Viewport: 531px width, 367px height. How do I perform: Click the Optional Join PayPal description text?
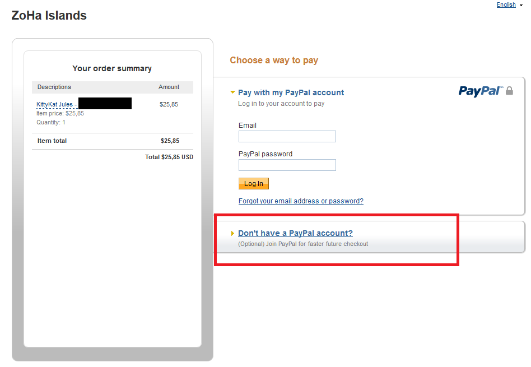[303, 244]
